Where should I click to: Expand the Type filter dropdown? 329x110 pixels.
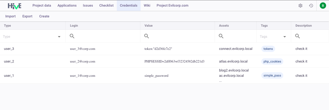click(59, 37)
